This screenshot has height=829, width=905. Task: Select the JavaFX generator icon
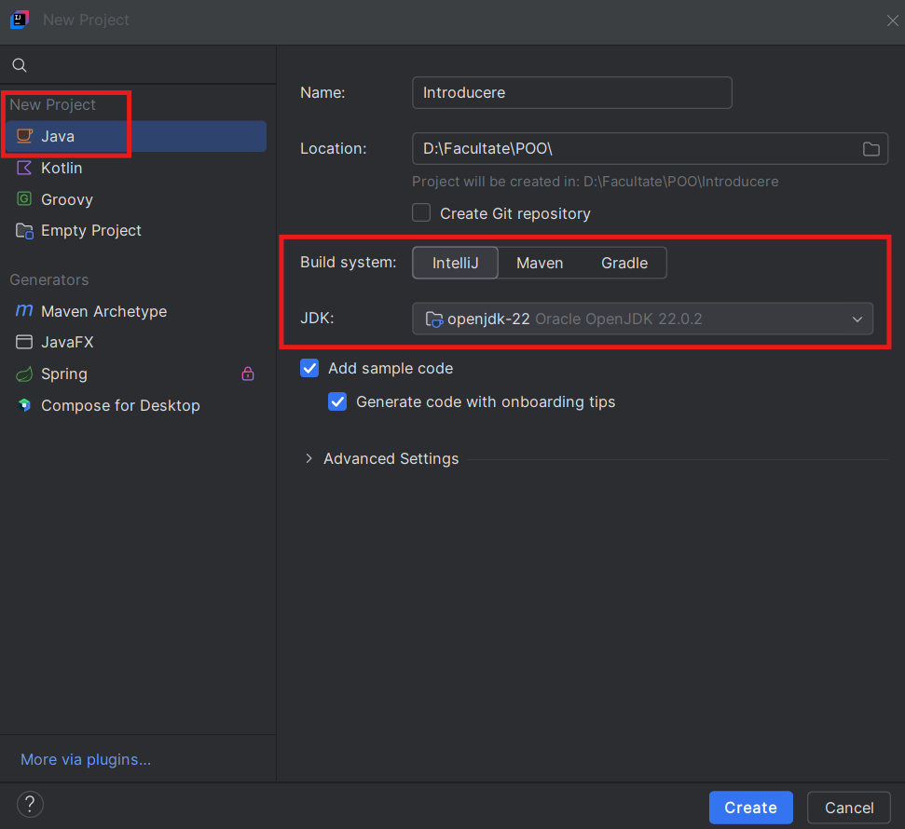coord(25,342)
